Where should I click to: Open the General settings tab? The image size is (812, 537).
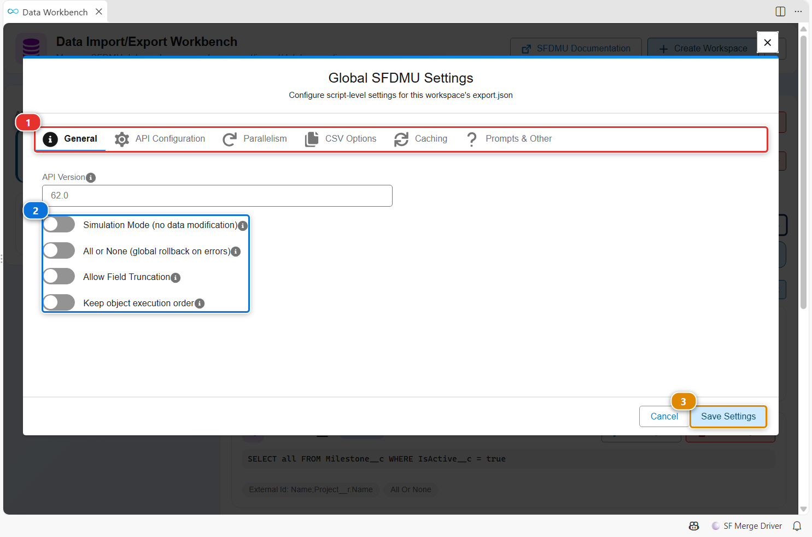(70, 139)
